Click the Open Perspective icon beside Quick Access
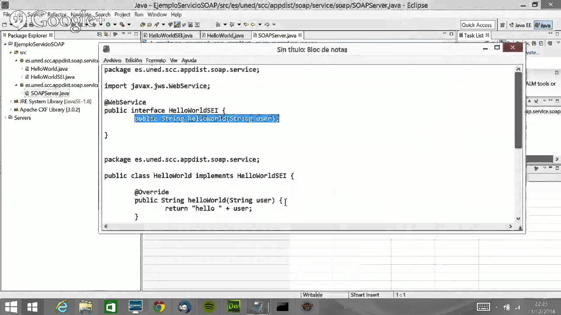The width and height of the screenshot is (561, 315). 502,25
